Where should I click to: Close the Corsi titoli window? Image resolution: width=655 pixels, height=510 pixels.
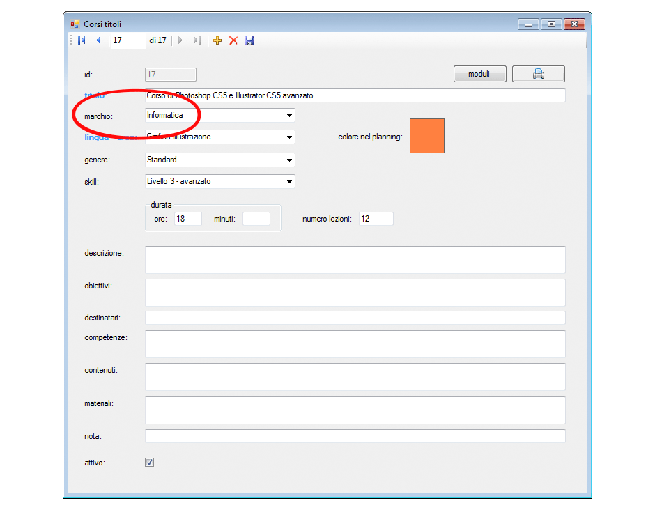click(x=574, y=24)
